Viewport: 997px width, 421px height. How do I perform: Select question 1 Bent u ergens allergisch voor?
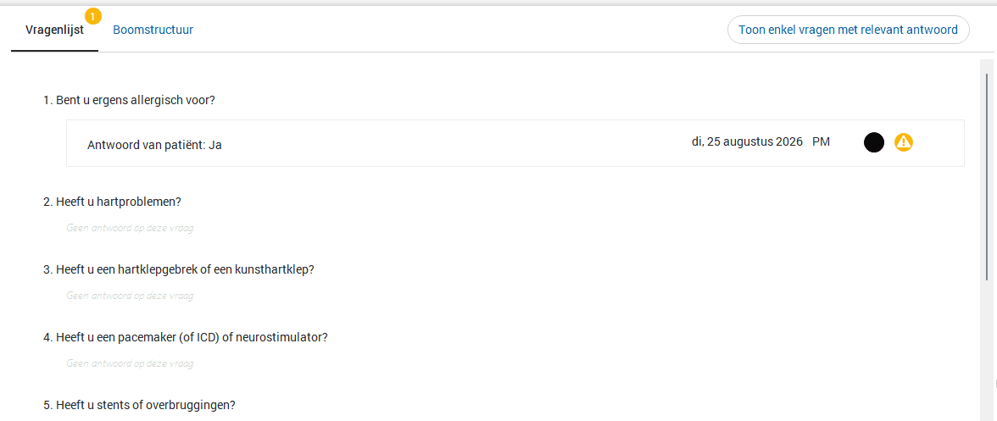coord(129,100)
